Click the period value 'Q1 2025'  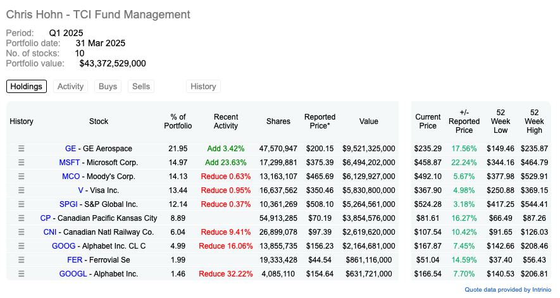(x=66, y=34)
